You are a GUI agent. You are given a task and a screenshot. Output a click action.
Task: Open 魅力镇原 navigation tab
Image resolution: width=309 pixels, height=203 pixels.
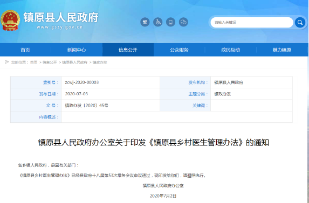click(282, 50)
